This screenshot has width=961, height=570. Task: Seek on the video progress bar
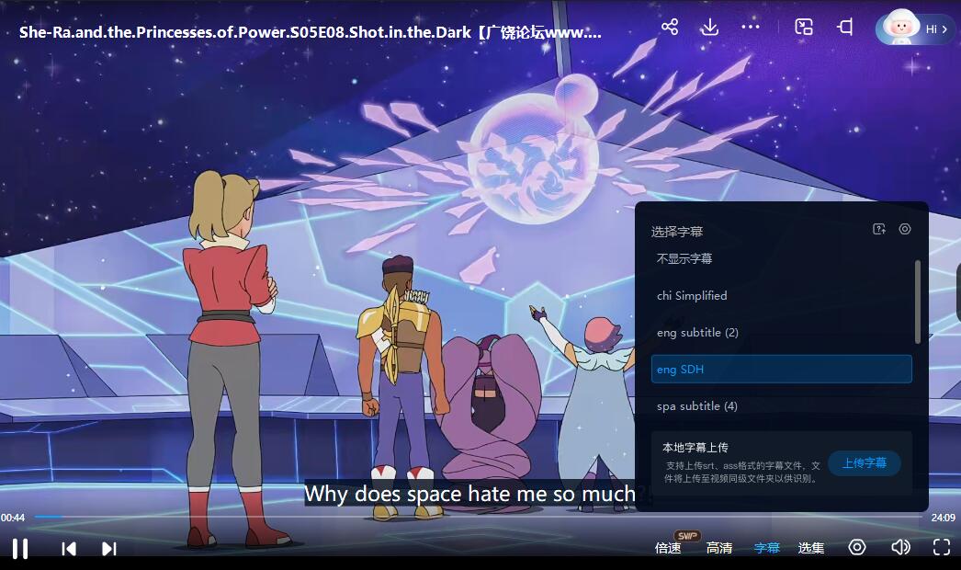tap(478, 517)
